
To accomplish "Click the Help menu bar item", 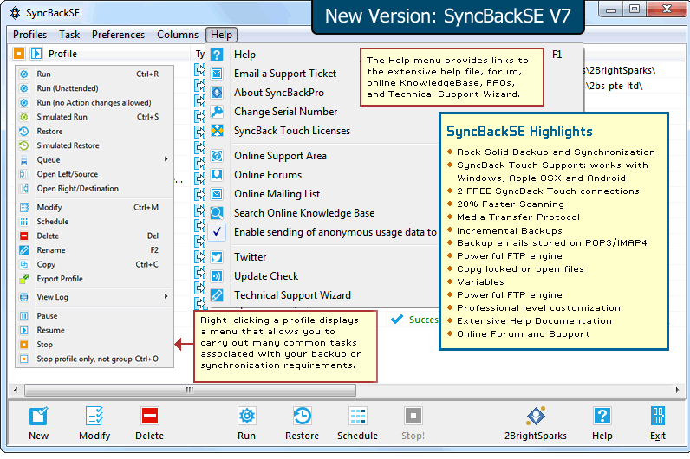I will [221, 35].
